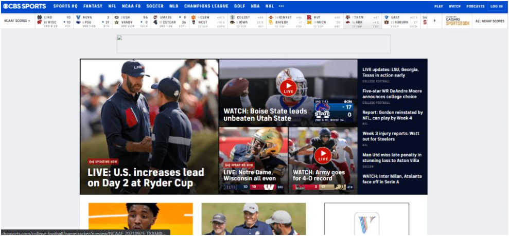This screenshot has height=236, width=509.
Task: Open the Champions League menu
Action: (206, 6)
